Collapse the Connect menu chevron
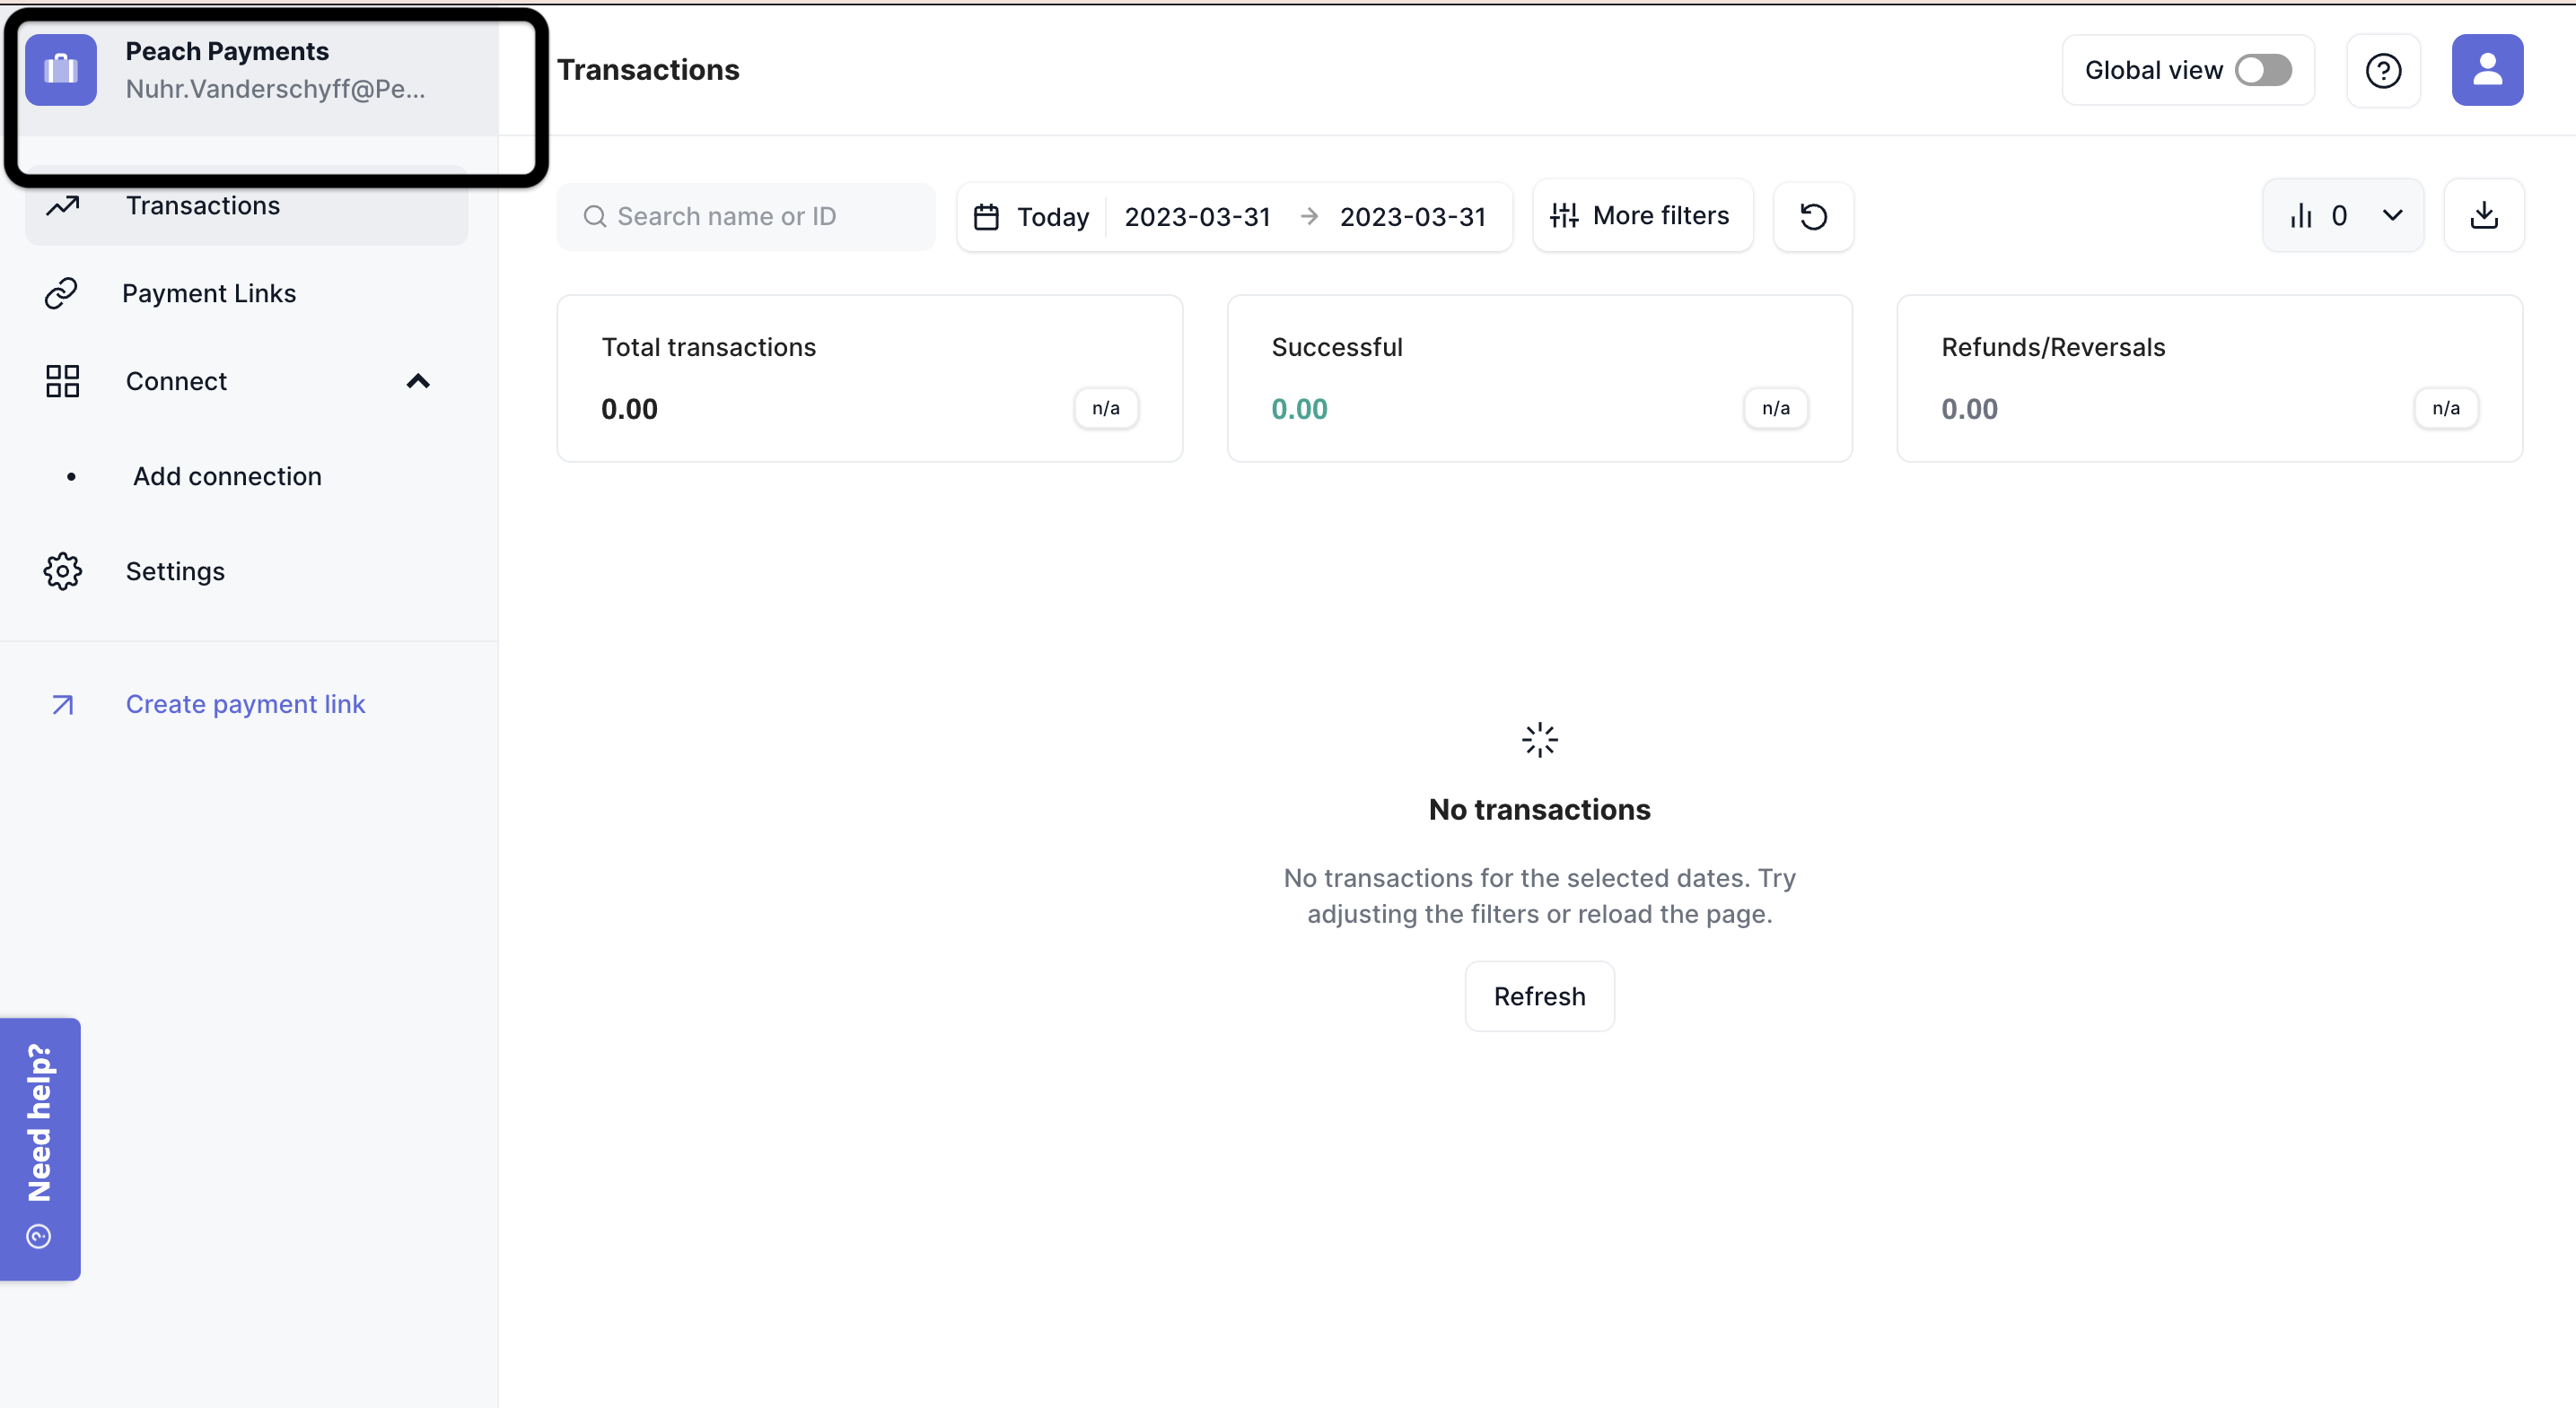The image size is (2576, 1408). point(418,382)
